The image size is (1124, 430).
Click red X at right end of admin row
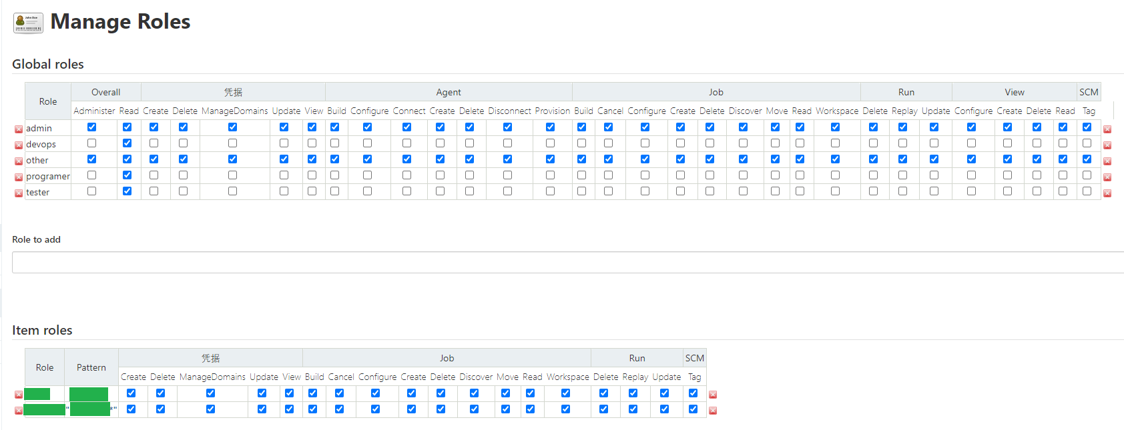[x=1107, y=129]
